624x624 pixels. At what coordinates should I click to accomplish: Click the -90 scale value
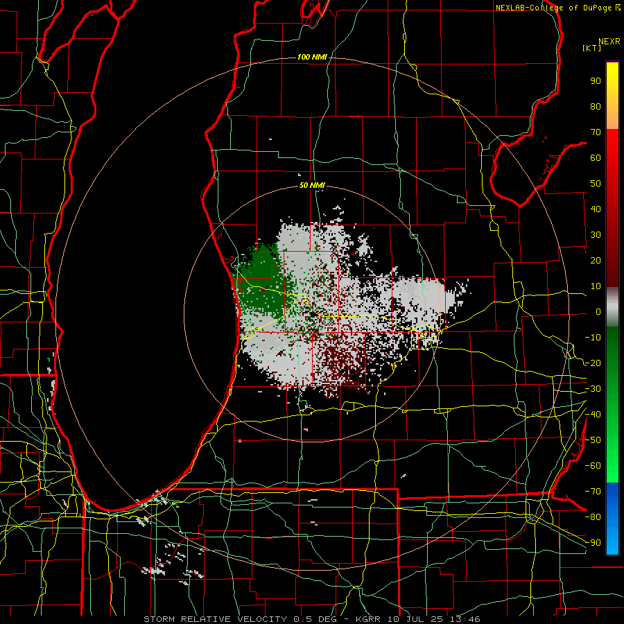593,543
